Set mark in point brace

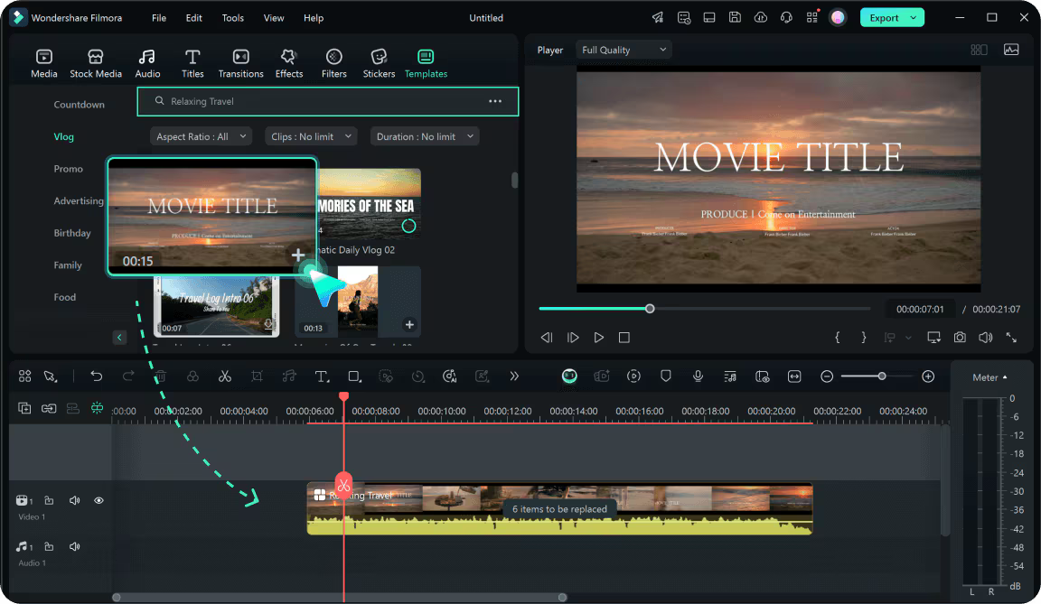coord(837,338)
